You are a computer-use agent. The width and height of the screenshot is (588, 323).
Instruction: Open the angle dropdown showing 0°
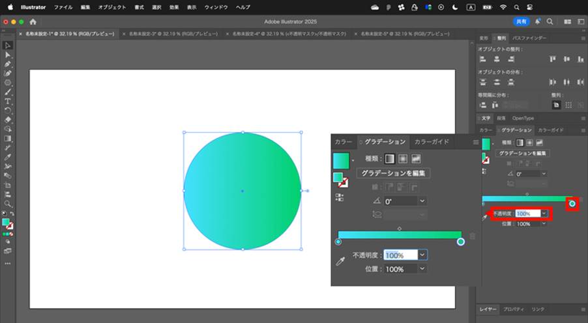(x=422, y=201)
